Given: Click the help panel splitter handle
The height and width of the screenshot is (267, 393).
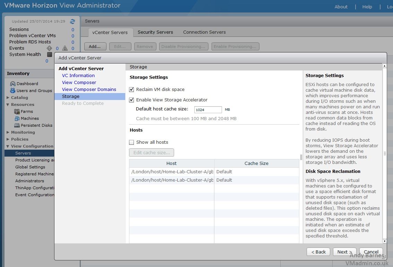Looking at the screenshot, I should click(x=301, y=157).
